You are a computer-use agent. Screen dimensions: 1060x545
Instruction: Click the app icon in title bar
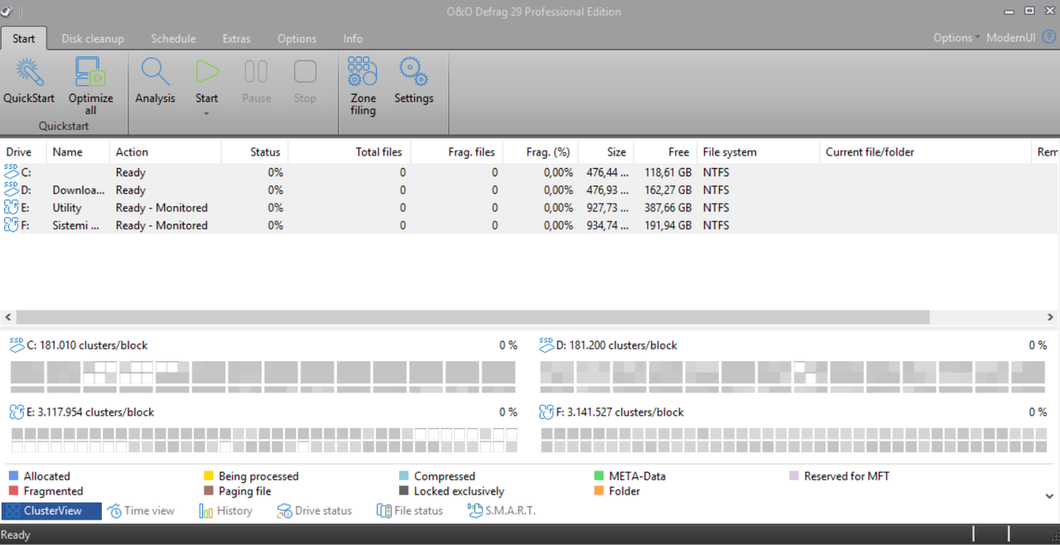click(7, 12)
